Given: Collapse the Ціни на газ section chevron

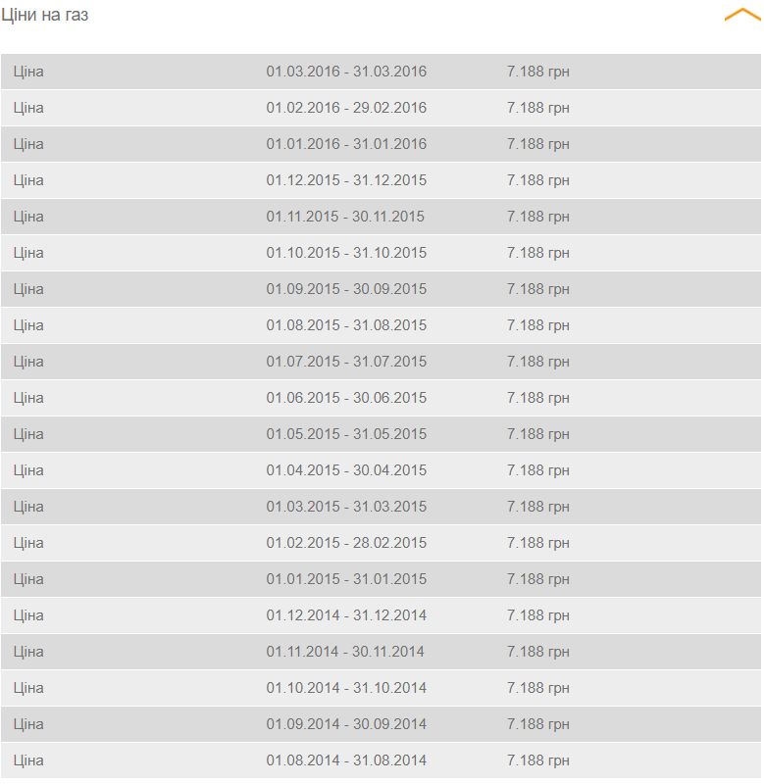Looking at the screenshot, I should (x=741, y=16).
